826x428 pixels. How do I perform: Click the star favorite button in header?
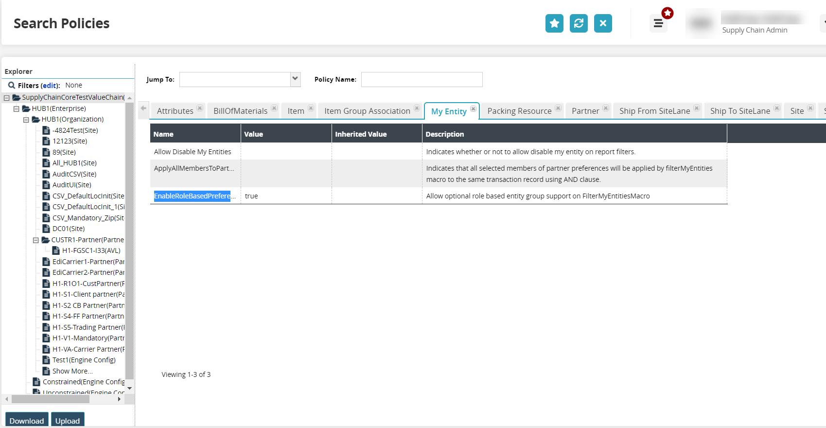pos(554,23)
